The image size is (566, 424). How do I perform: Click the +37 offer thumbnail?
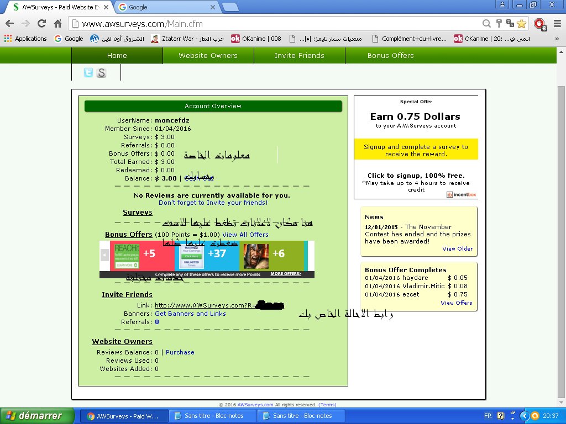tap(207, 256)
